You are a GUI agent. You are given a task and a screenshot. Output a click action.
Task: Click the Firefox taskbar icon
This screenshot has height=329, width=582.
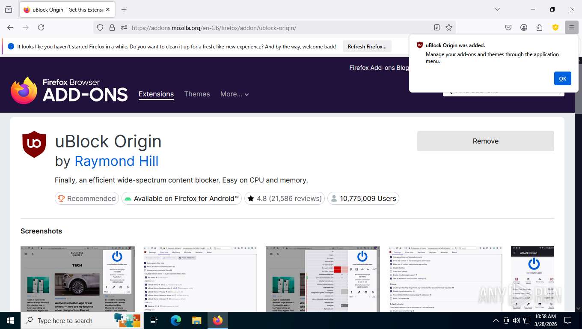coord(218,320)
